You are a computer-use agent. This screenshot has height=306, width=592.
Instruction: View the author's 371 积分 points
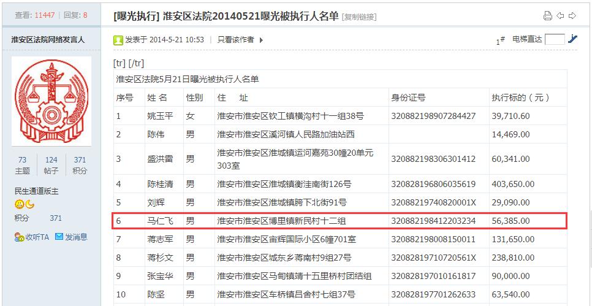(x=80, y=165)
